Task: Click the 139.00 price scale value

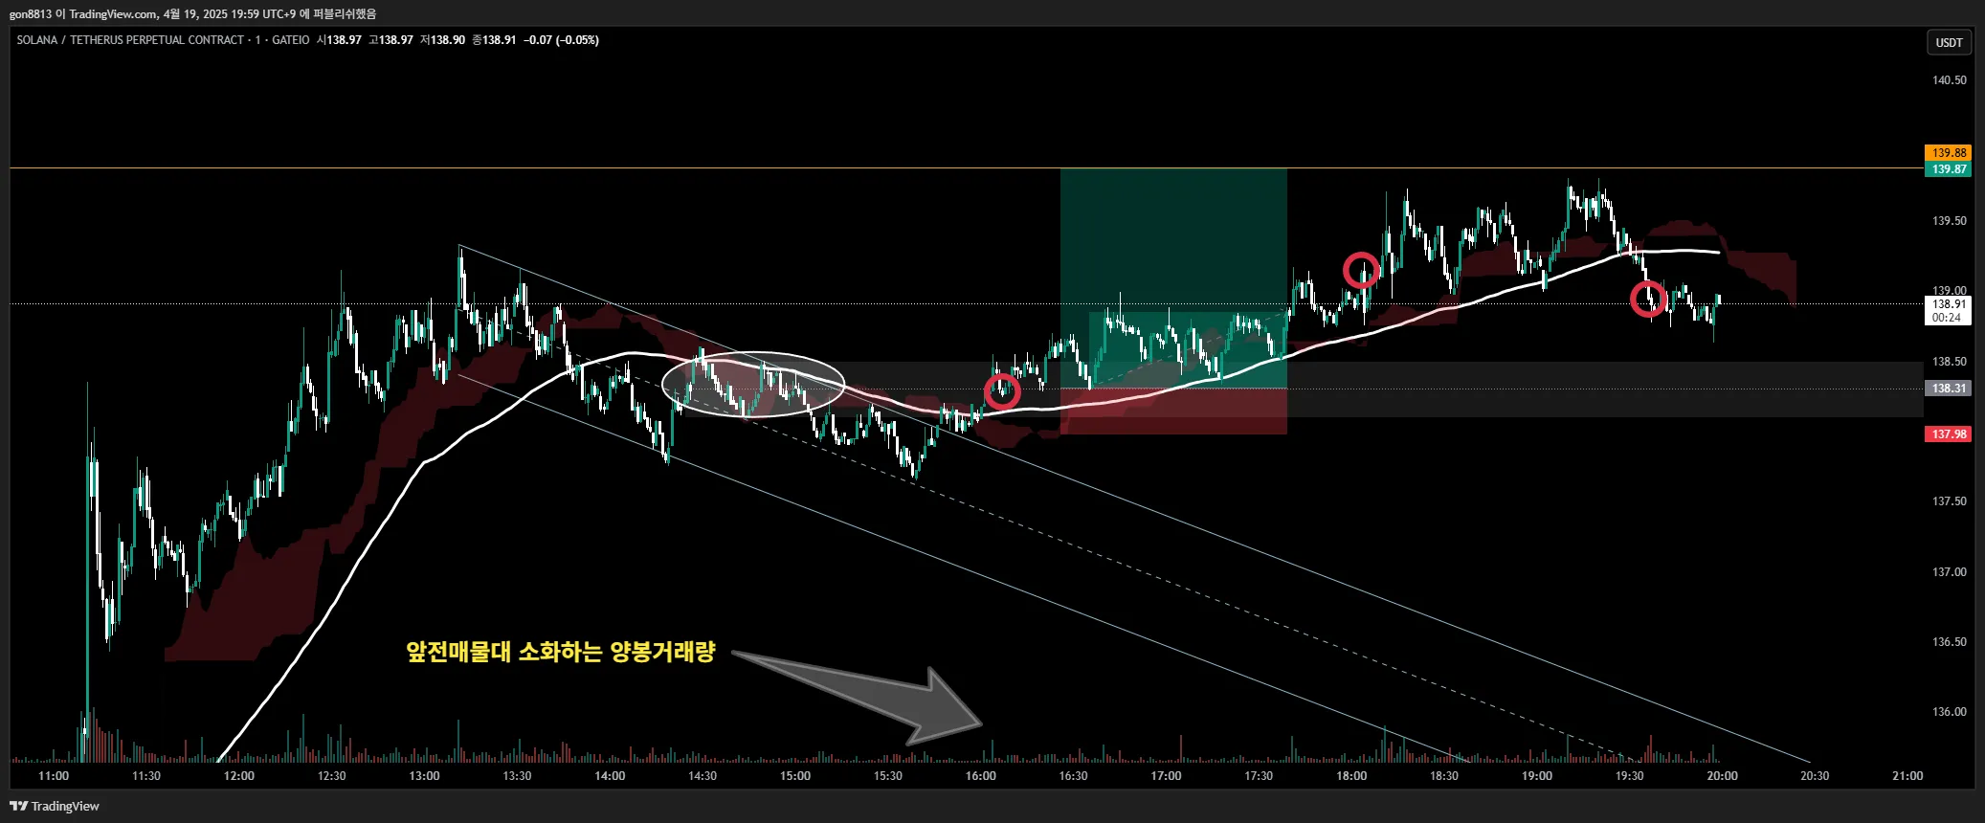Action: click(x=1949, y=290)
